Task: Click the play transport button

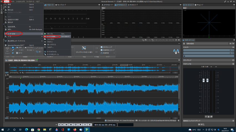Action: coord(85,125)
